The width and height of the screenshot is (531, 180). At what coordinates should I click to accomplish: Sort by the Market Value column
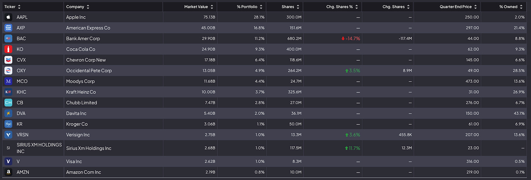click(x=213, y=7)
